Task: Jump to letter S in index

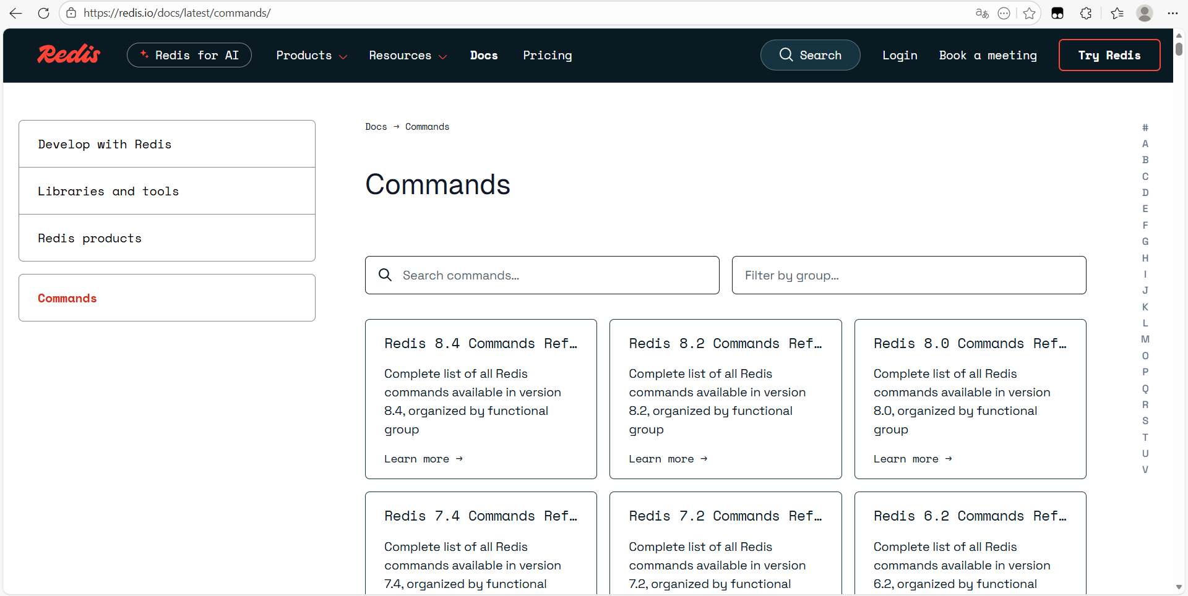Action: click(1145, 420)
